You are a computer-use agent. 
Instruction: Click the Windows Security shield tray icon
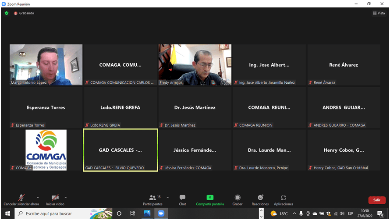[329, 213]
